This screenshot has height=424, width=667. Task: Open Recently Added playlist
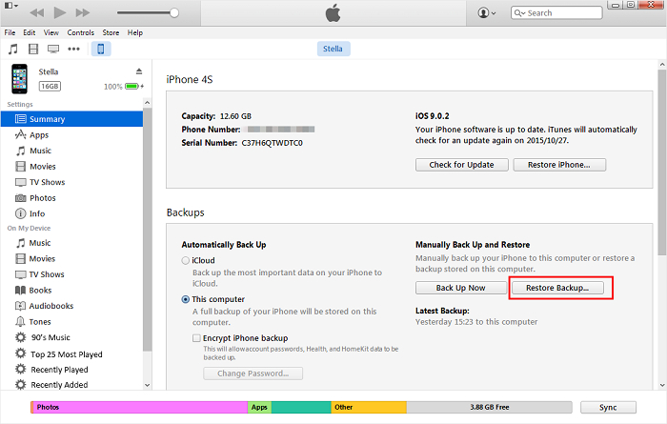pyautogui.click(x=71, y=384)
